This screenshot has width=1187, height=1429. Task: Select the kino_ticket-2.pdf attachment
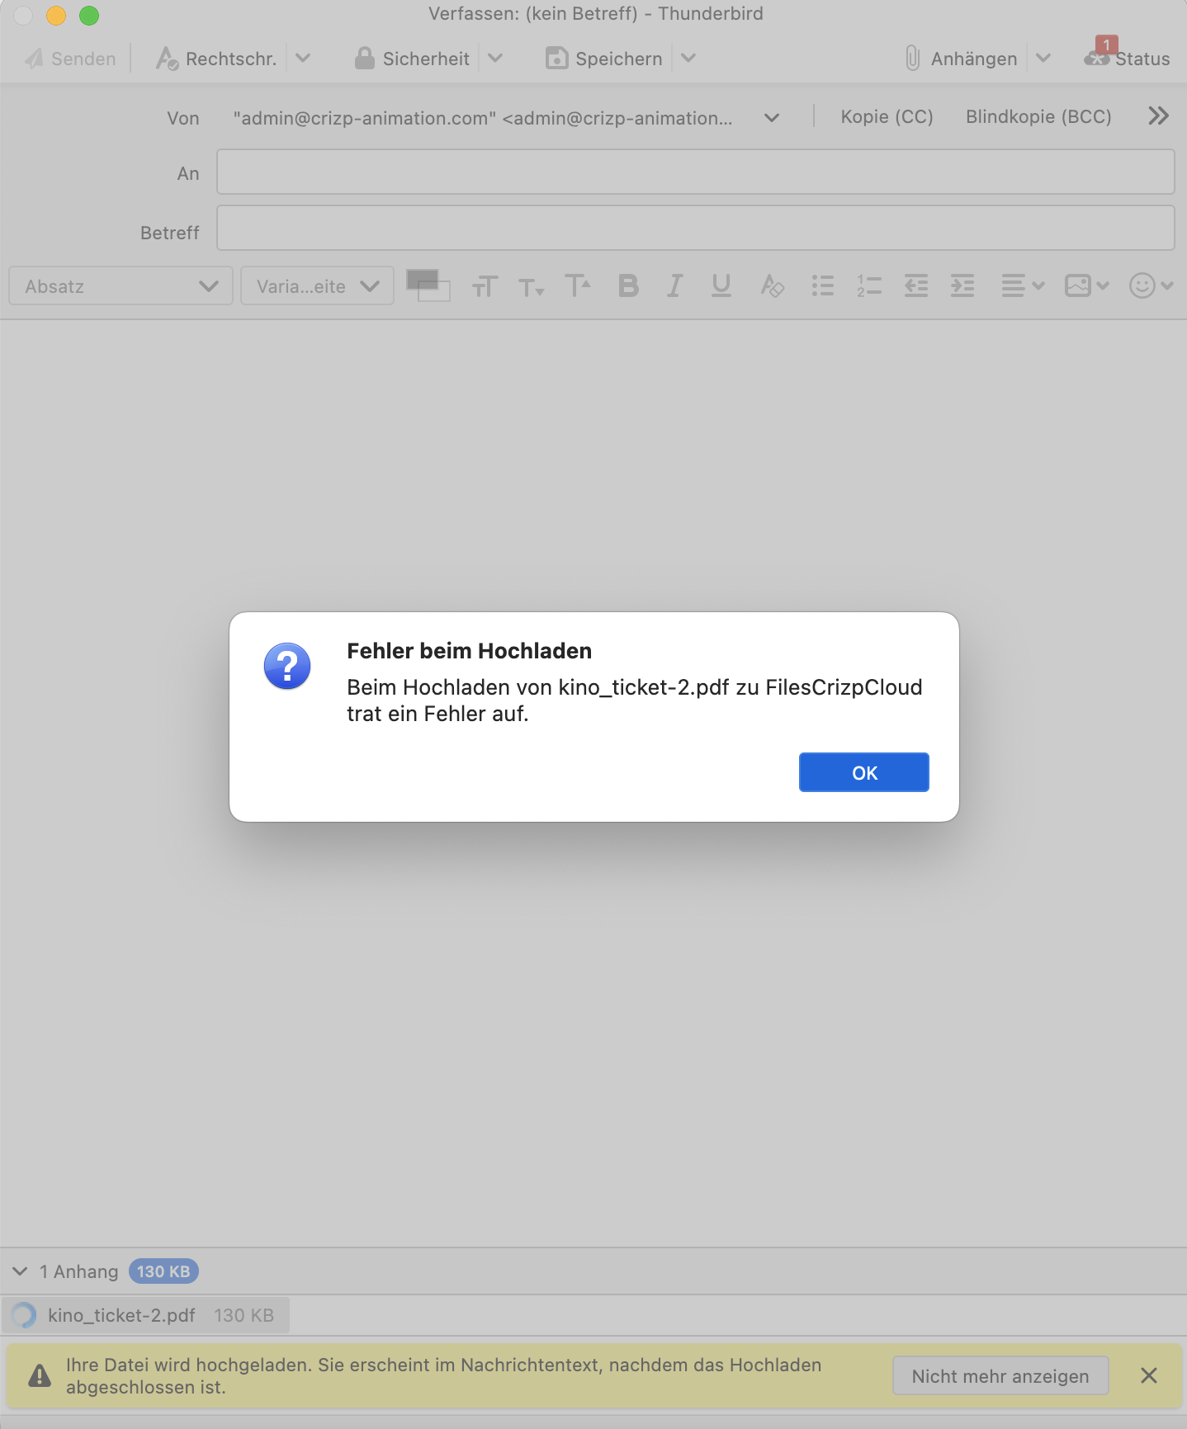pos(146,1315)
